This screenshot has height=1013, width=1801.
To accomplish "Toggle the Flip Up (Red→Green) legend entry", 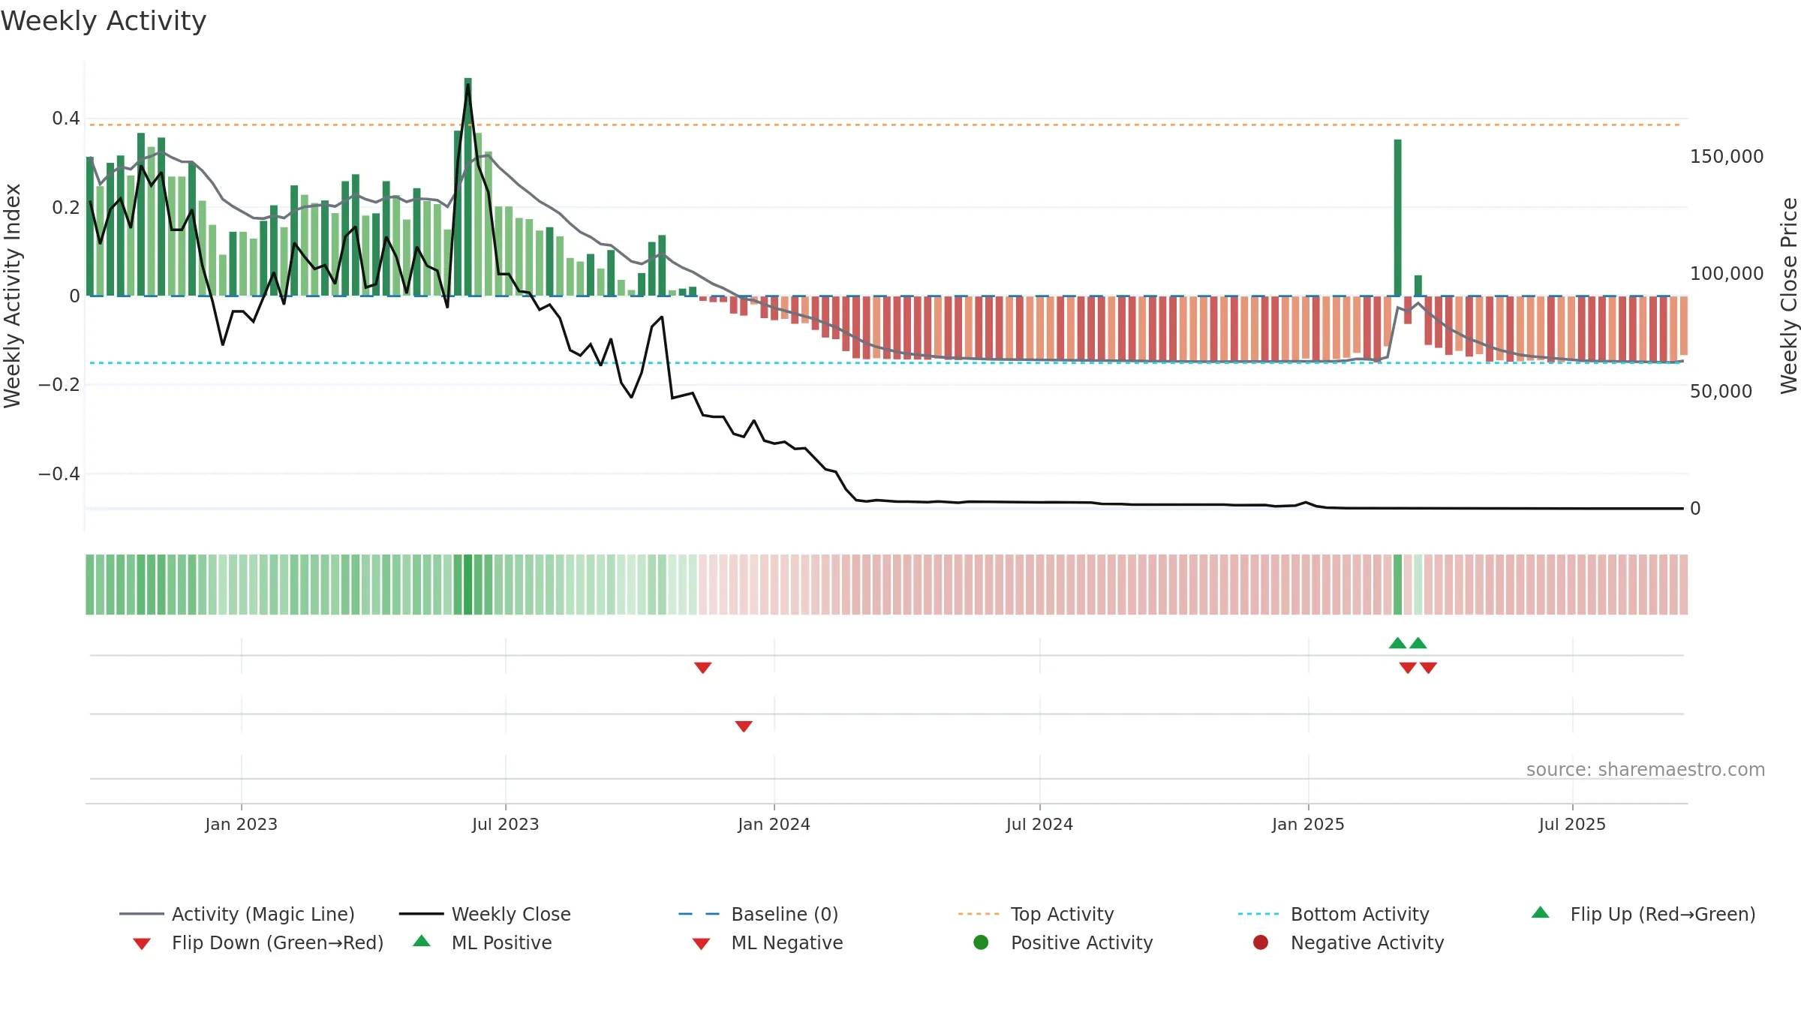I will point(1643,914).
